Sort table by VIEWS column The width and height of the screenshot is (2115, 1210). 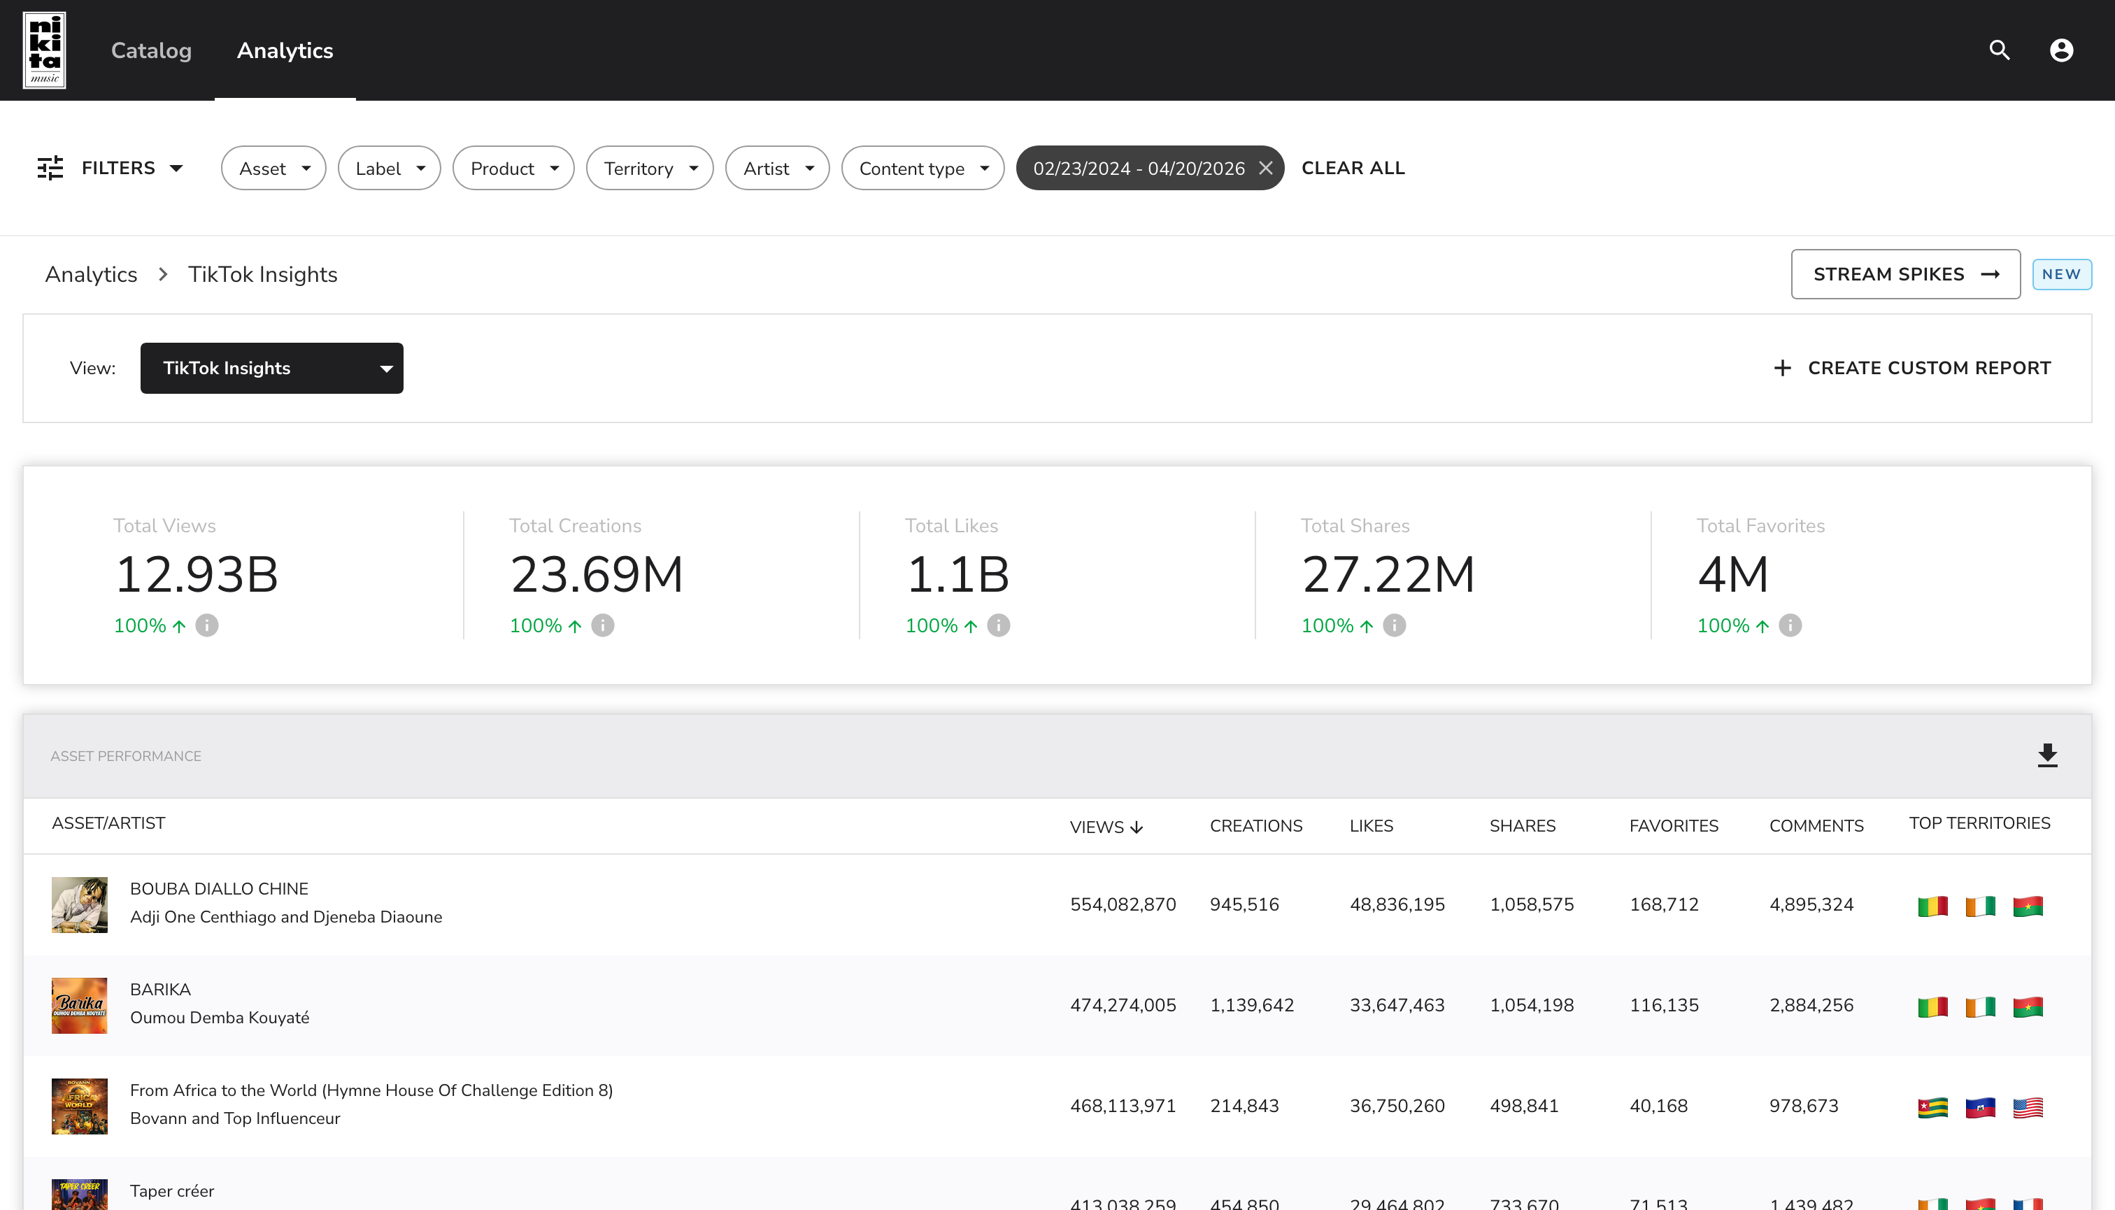[1106, 827]
